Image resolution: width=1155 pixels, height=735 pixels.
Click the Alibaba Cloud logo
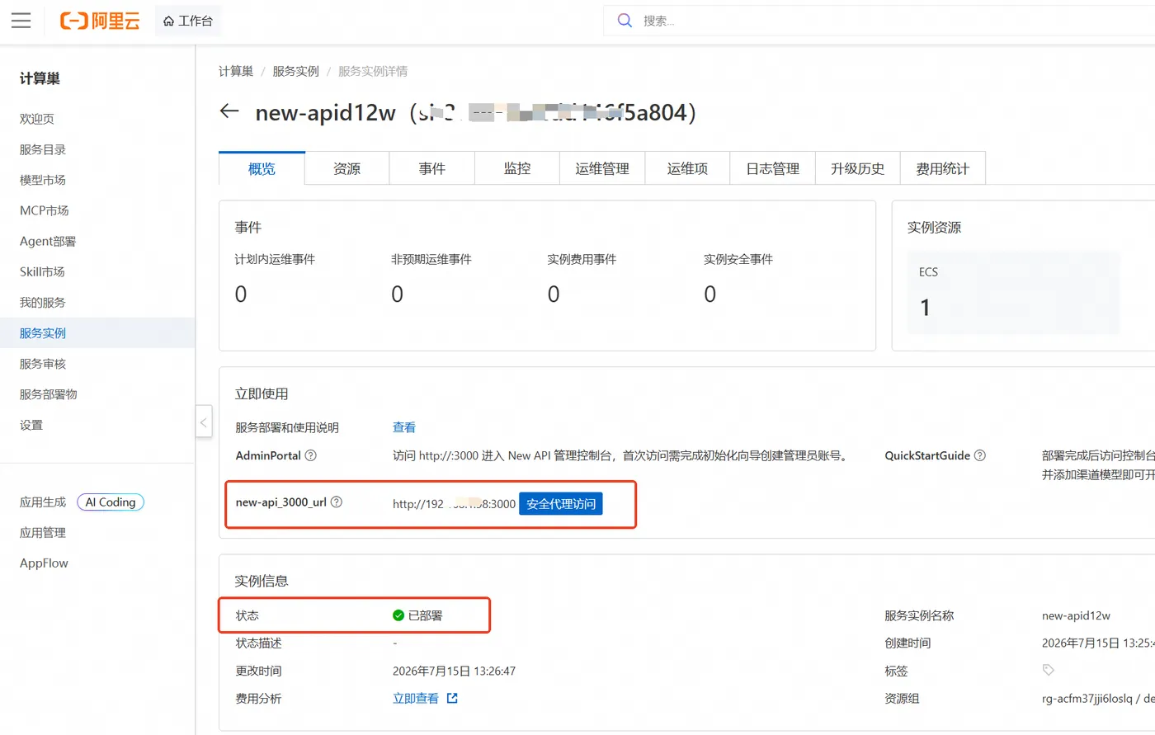pyautogui.click(x=100, y=21)
